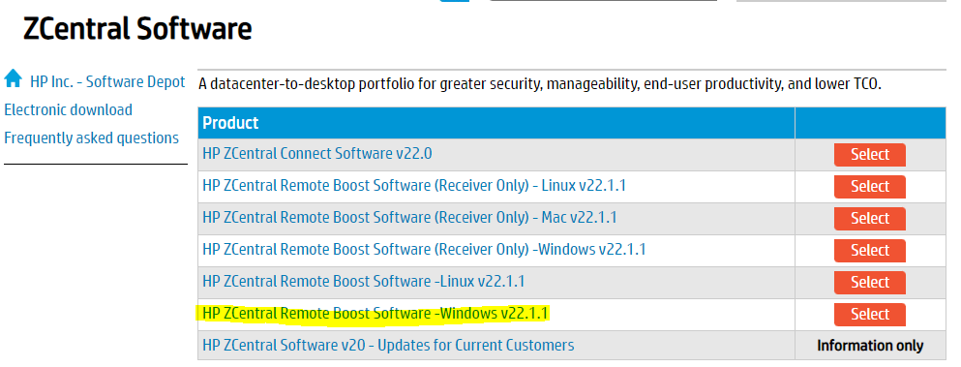Viewport: 961px width, 367px height.
Task: Click the Product column header
Action: [496, 123]
